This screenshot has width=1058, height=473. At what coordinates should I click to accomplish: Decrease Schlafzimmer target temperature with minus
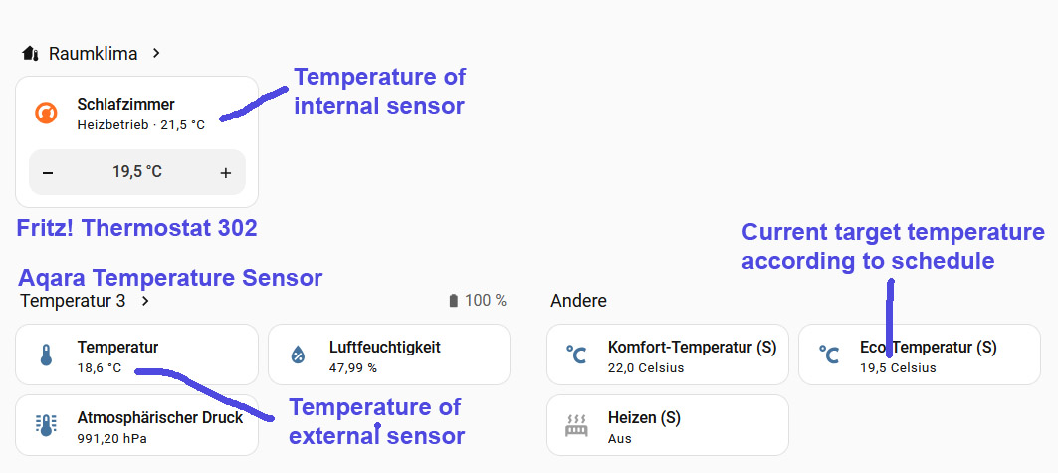coord(48,173)
